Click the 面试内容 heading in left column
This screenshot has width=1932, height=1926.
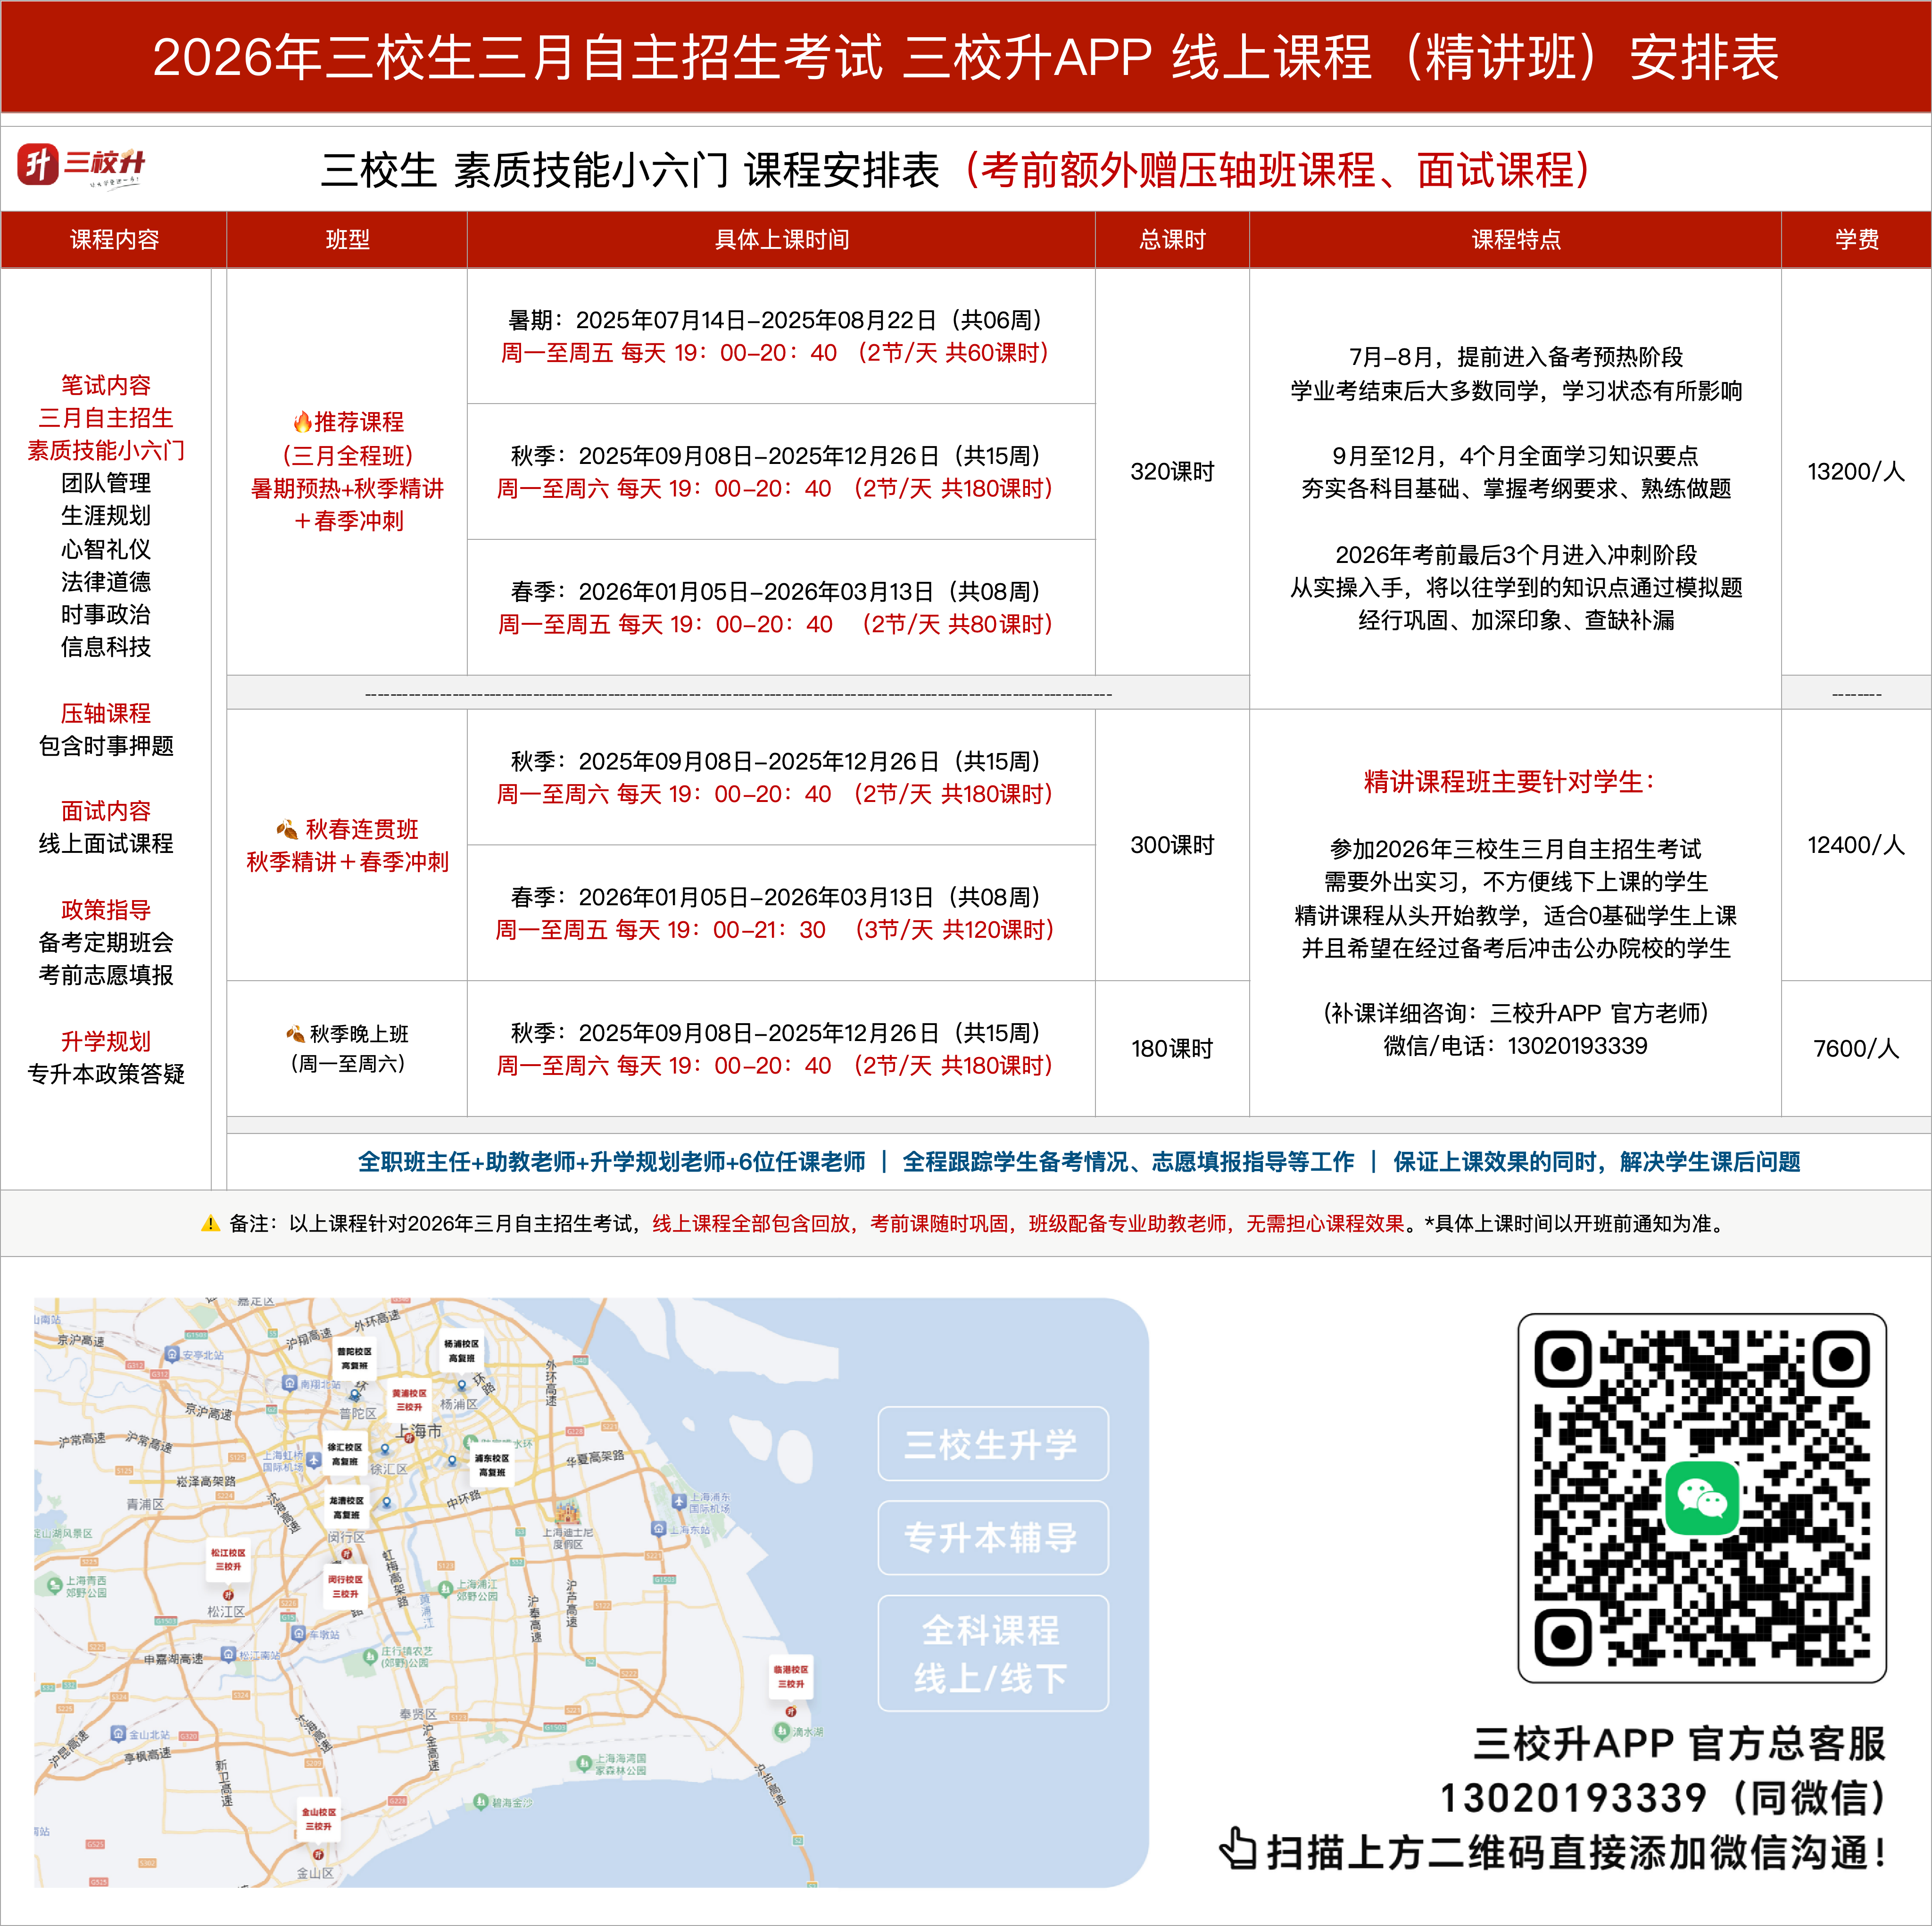coord(105,811)
